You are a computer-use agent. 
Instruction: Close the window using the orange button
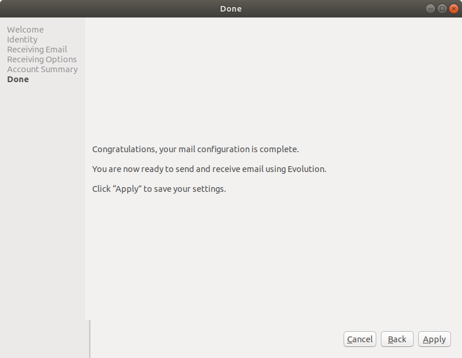(x=453, y=8)
